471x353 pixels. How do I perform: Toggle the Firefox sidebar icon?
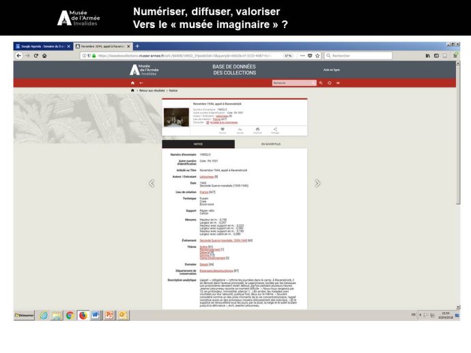(x=436, y=55)
